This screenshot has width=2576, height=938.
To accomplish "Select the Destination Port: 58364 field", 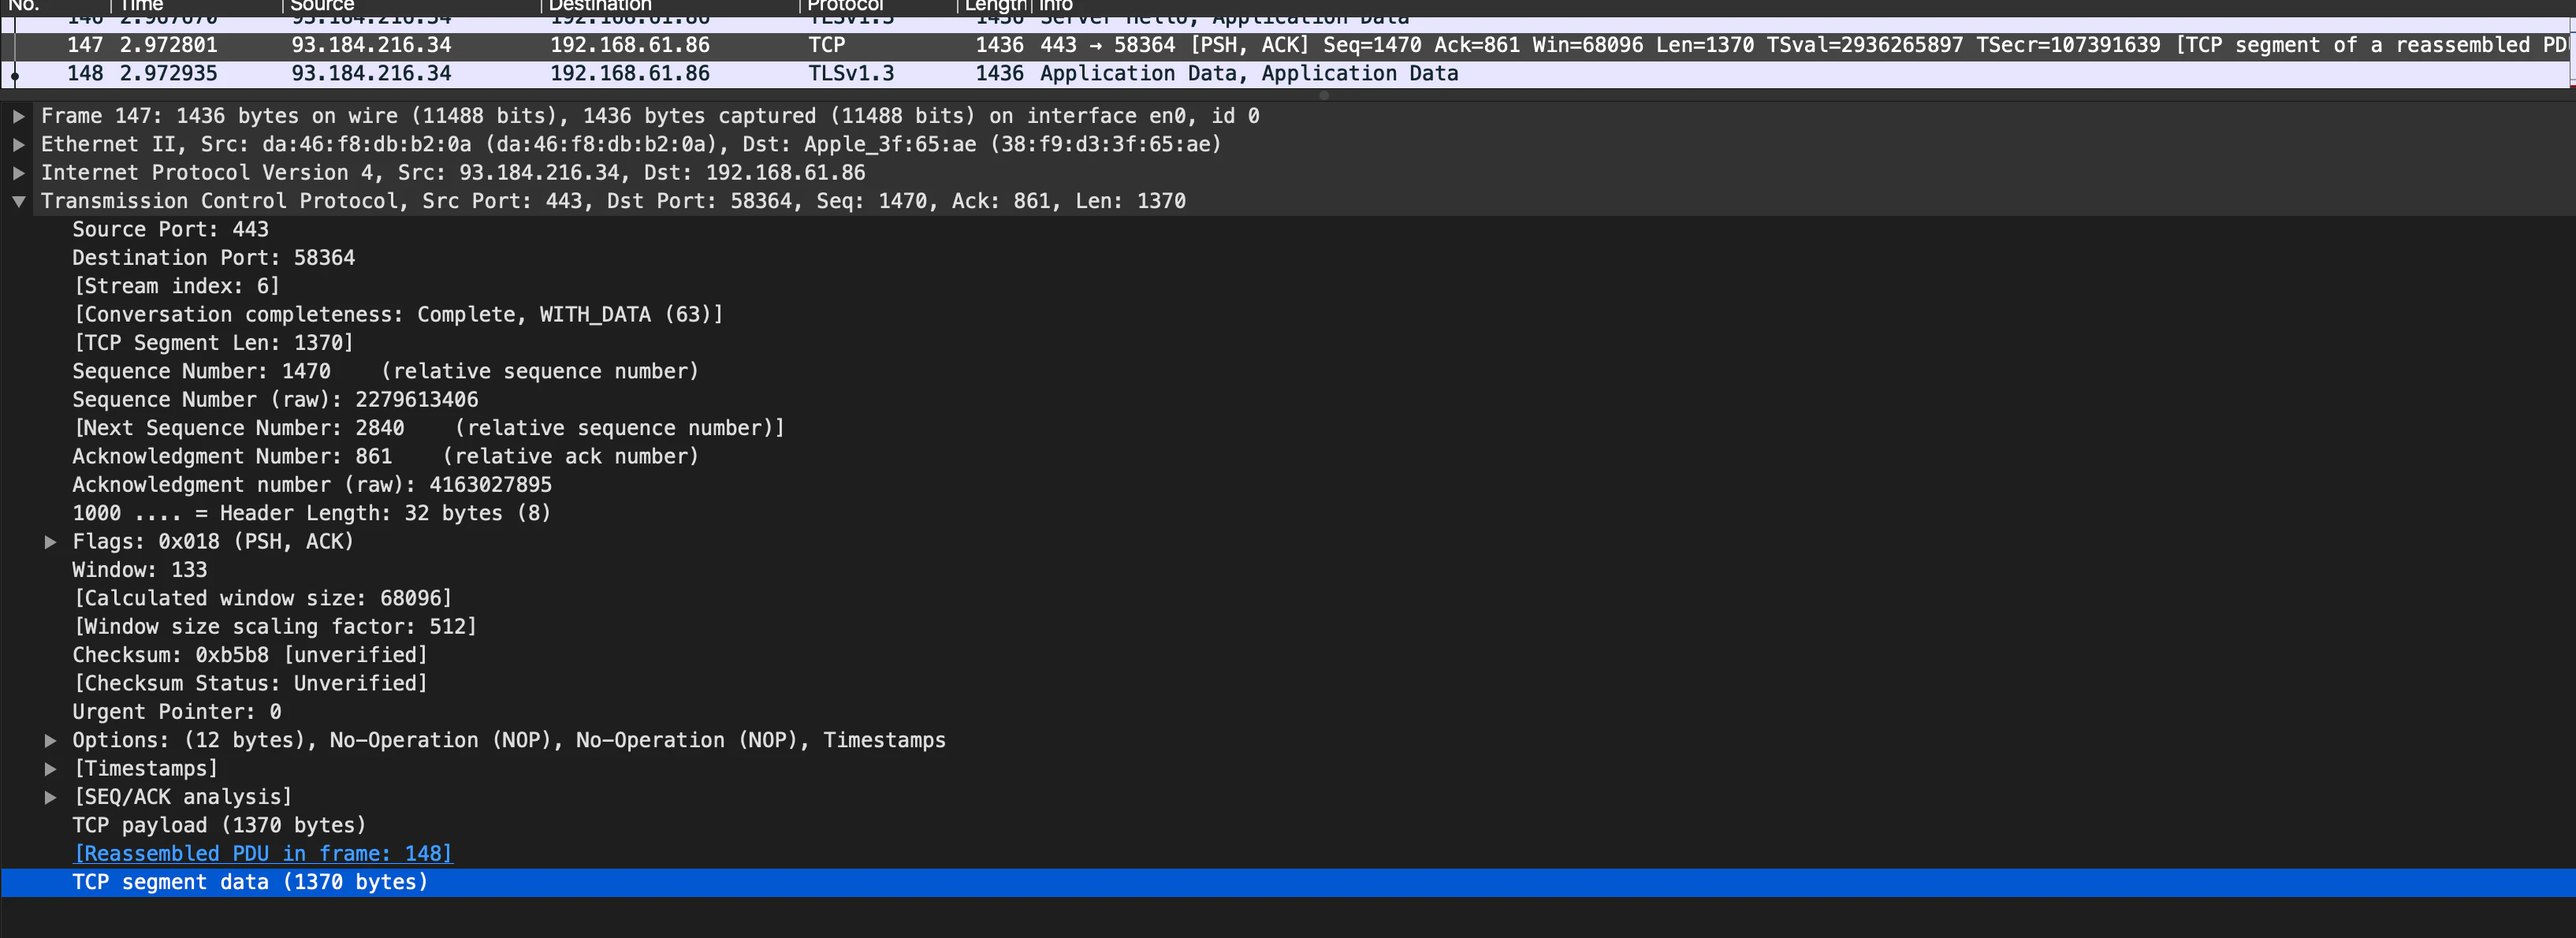I will point(213,258).
